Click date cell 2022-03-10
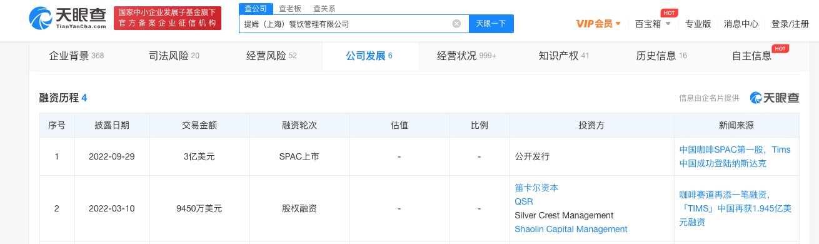 (112, 208)
